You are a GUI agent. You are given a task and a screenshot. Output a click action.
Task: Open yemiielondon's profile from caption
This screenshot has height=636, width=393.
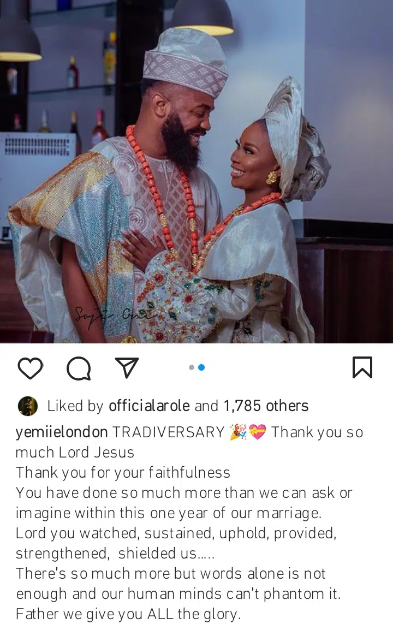(62, 432)
